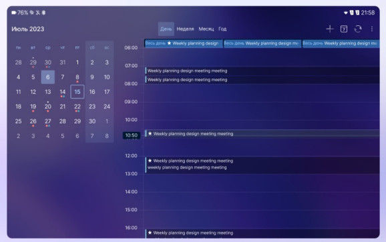386x242 pixels.
Task: Open the 16:00 Weekly planning design meeting
Action: click(262, 233)
